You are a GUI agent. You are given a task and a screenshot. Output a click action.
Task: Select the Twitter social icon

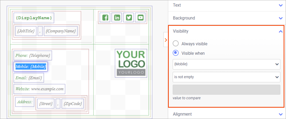point(129,18)
